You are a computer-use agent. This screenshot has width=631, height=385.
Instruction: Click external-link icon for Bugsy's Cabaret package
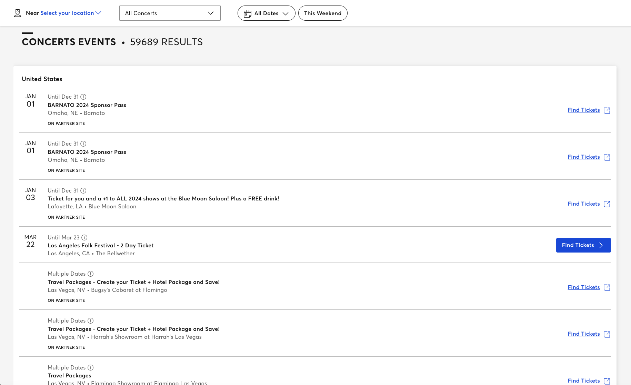coord(607,288)
